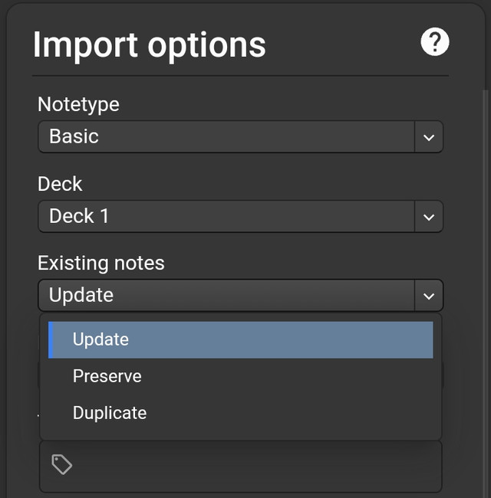Click the Existing notes Update combo box

226,296
